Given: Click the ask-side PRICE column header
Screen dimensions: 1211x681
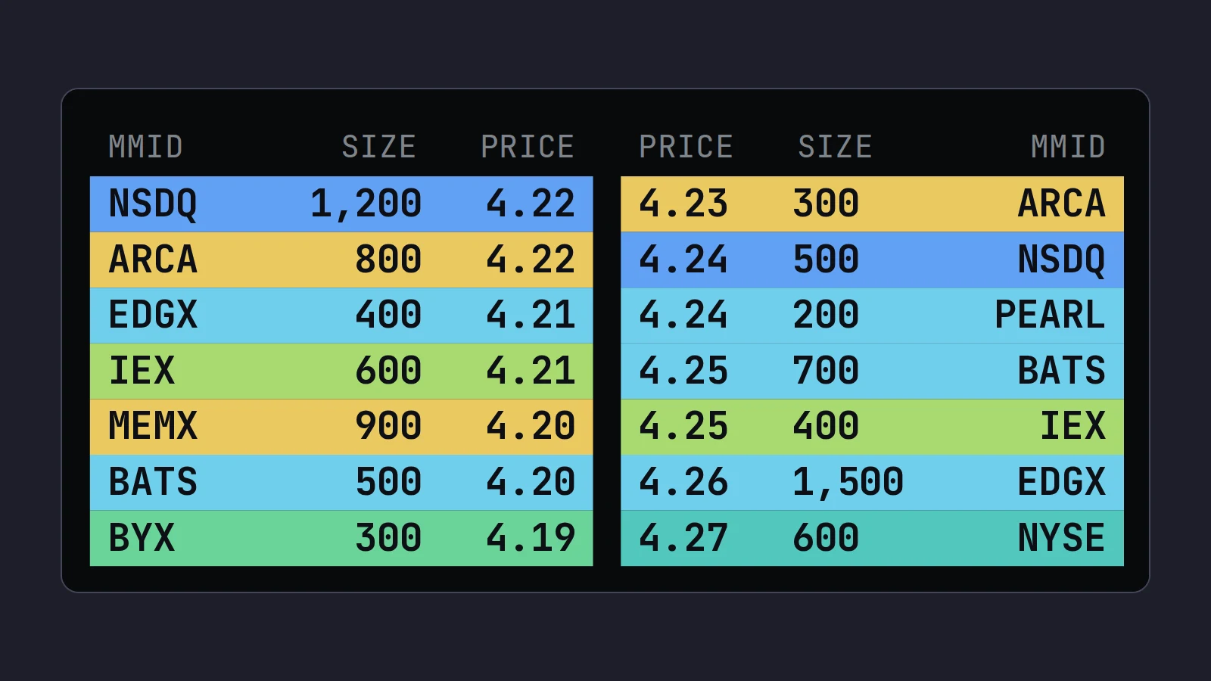Looking at the screenshot, I should pos(686,147).
